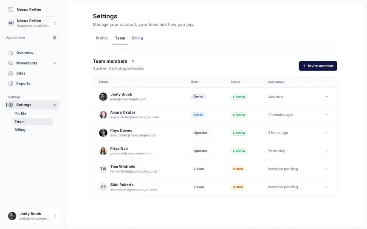Click Amara Okafor's Active status badge

[x=239, y=115]
